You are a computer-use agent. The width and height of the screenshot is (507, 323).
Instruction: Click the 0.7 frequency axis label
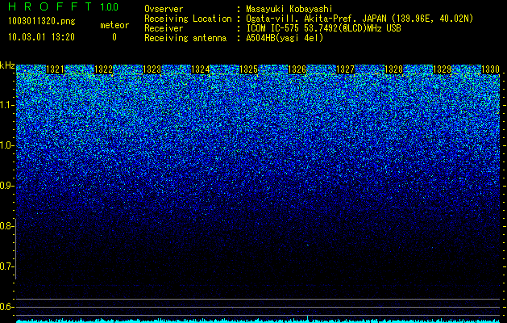[6, 266]
